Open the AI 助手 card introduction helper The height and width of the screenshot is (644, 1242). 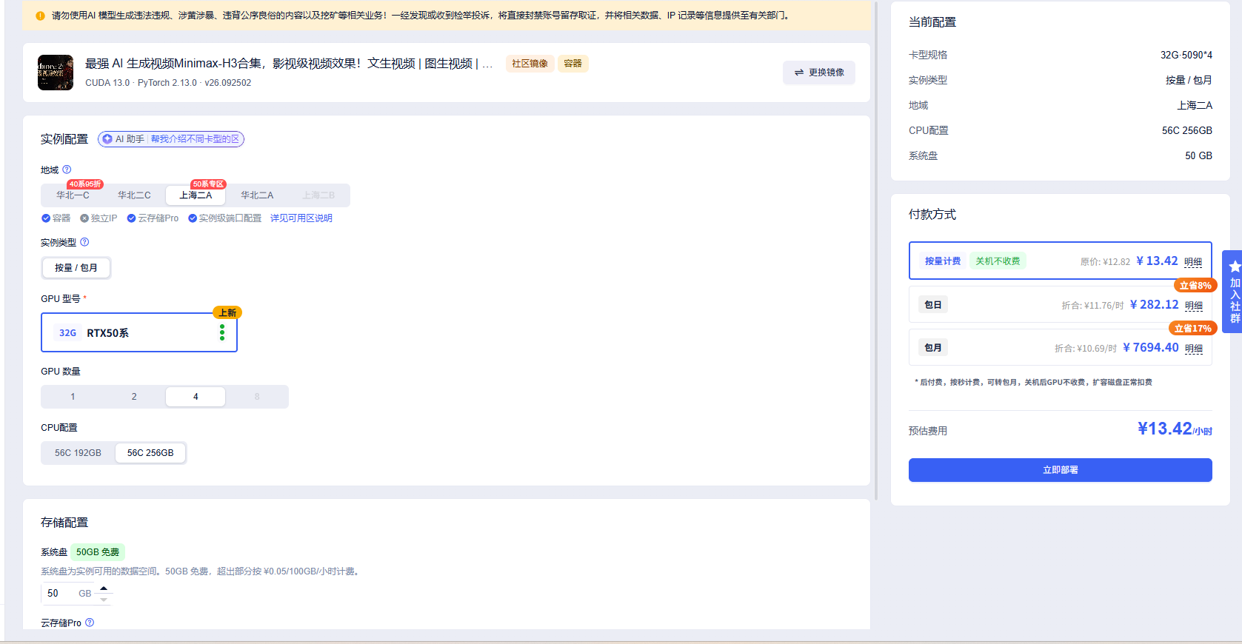(x=171, y=139)
